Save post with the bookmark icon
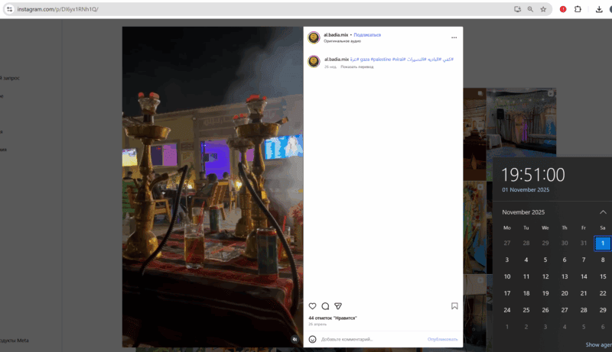The image size is (612, 352). (x=454, y=306)
